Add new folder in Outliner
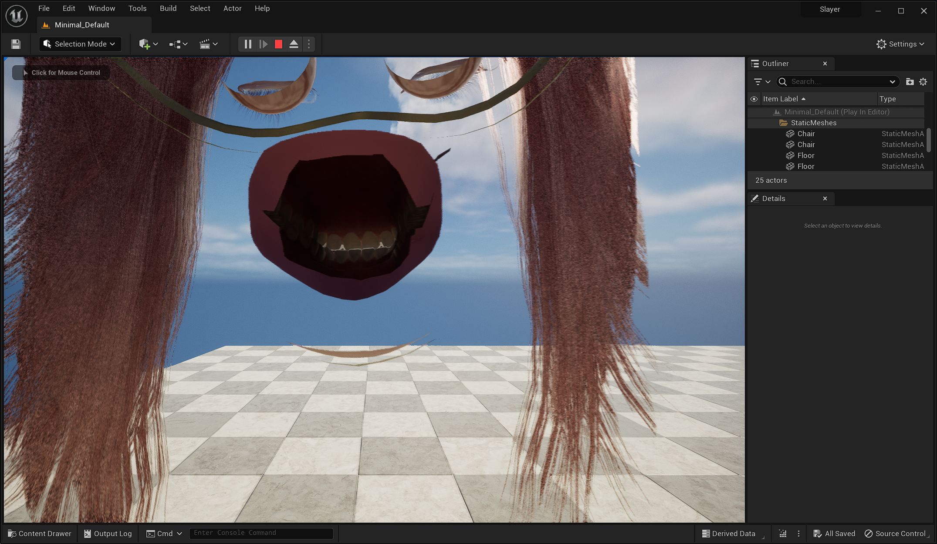The width and height of the screenshot is (937, 544). [x=910, y=82]
